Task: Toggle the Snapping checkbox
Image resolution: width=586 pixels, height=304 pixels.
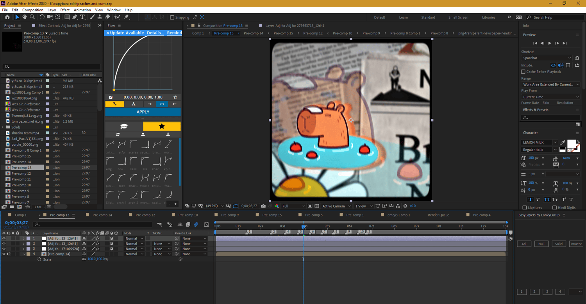Action: (172, 17)
